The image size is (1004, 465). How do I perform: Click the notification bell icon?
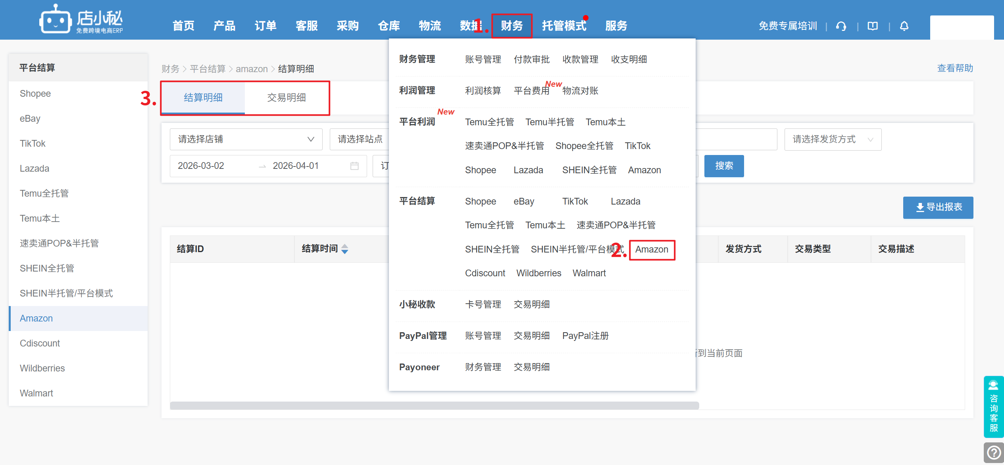click(904, 26)
